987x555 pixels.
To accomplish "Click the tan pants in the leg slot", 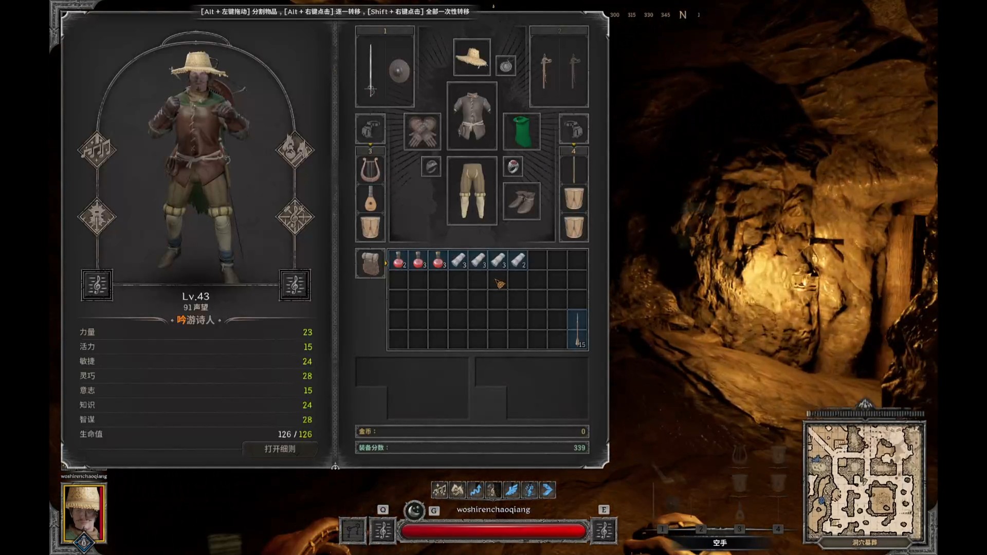I will 472,191.
